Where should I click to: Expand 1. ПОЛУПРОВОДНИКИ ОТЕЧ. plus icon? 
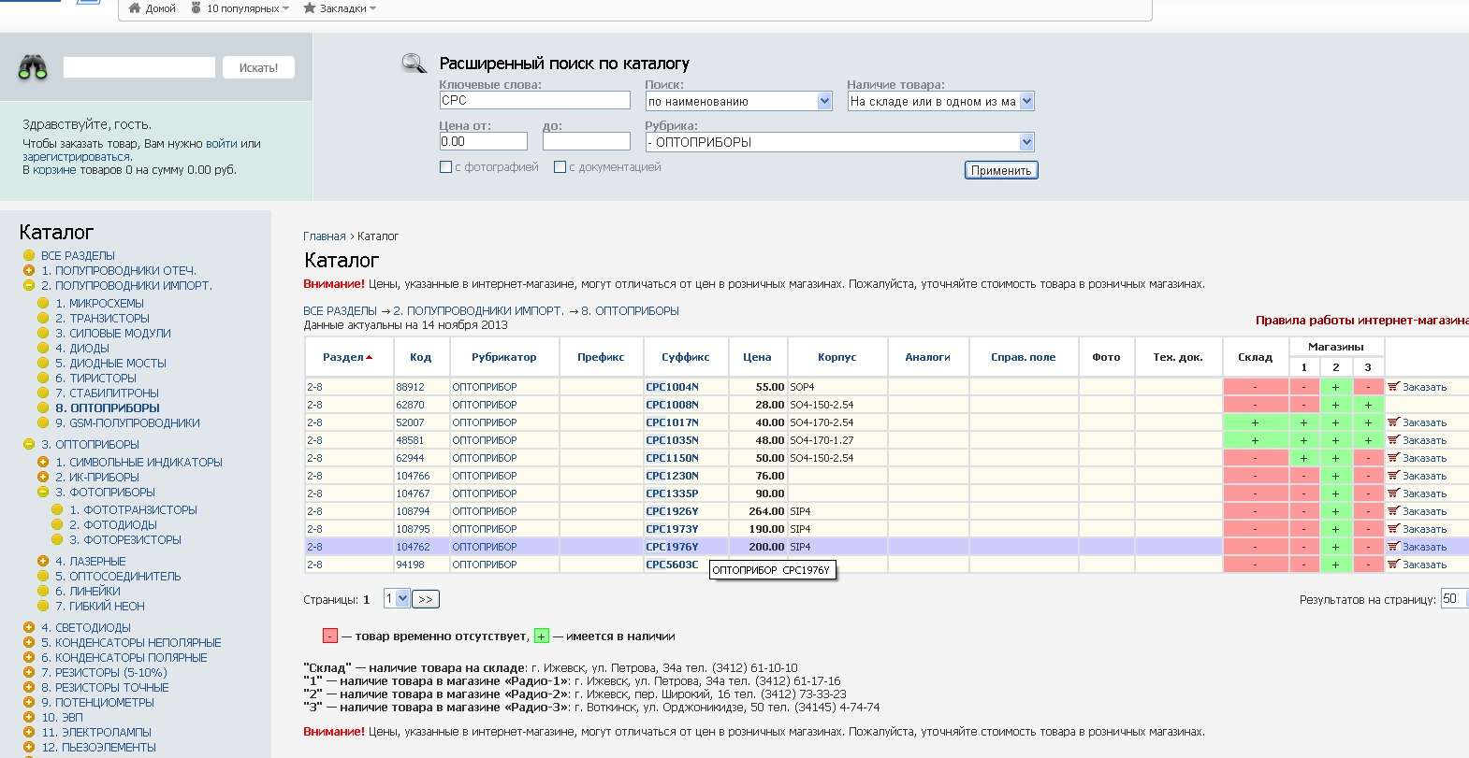[x=29, y=270]
